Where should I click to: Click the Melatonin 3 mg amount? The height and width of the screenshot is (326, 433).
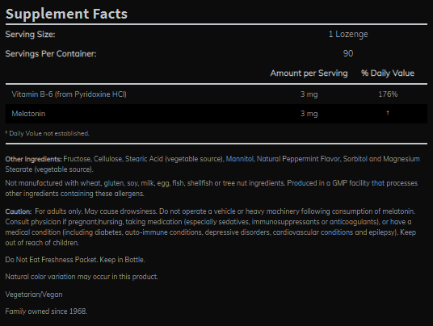tap(309, 114)
